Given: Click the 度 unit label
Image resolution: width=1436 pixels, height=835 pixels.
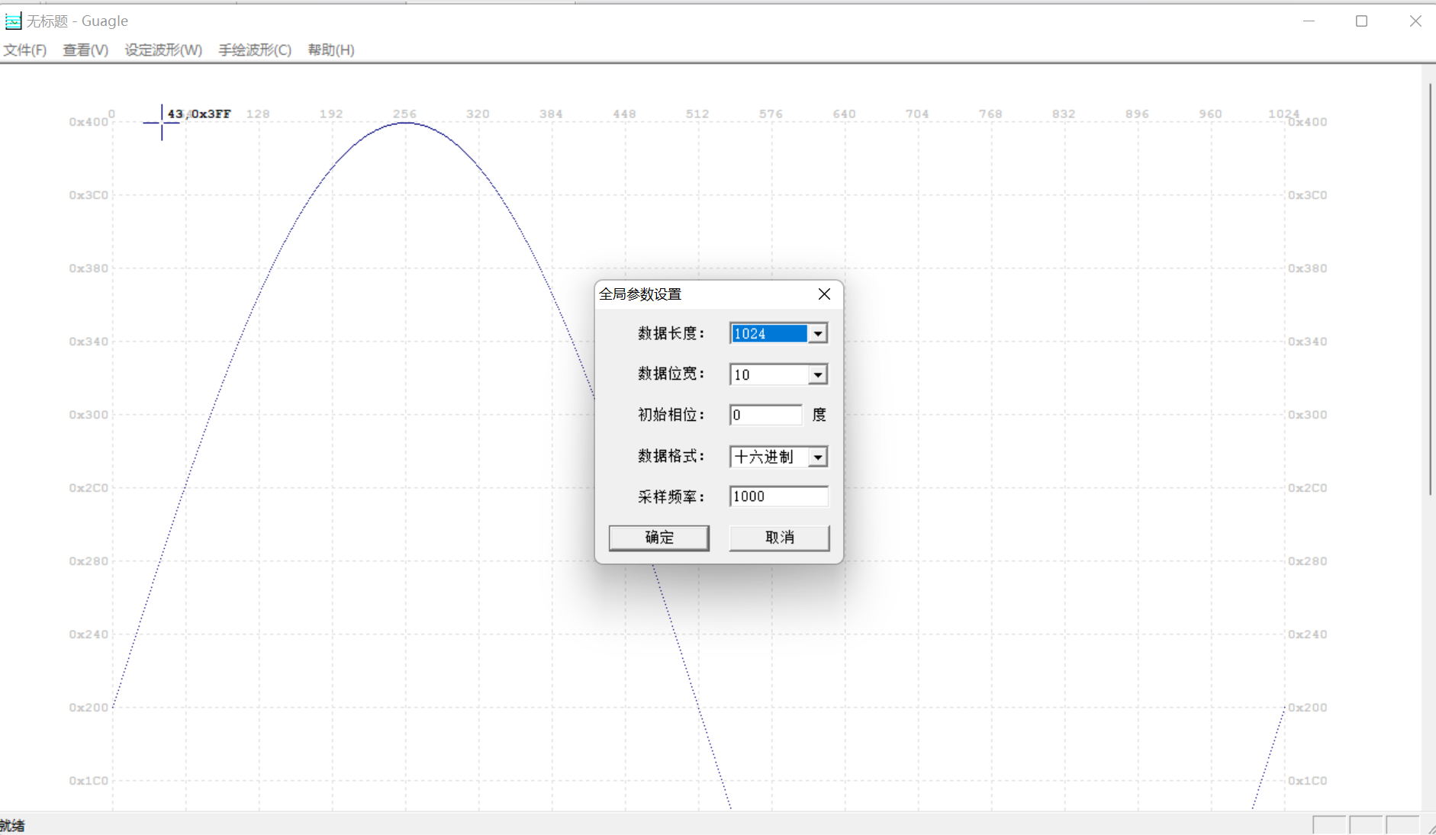Looking at the screenshot, I should 819,415.
